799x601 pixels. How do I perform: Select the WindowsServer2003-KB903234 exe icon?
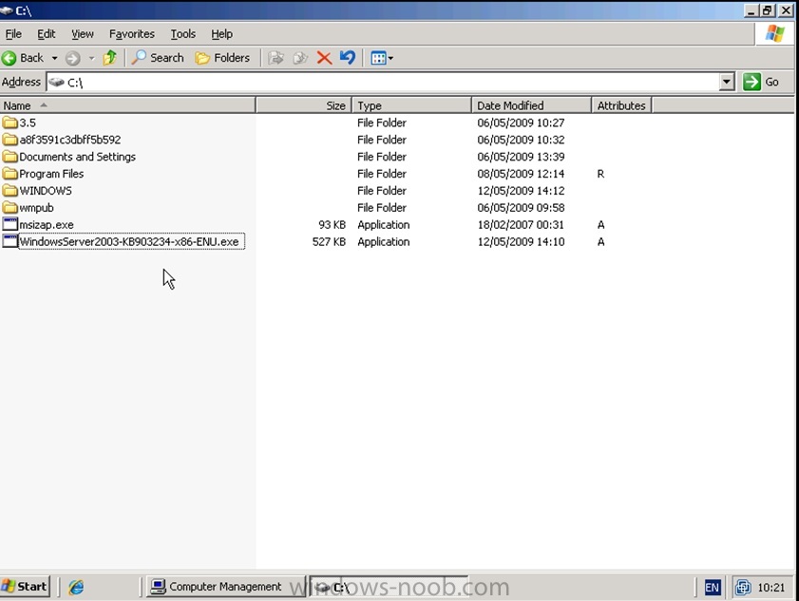[x=10, y=241]
